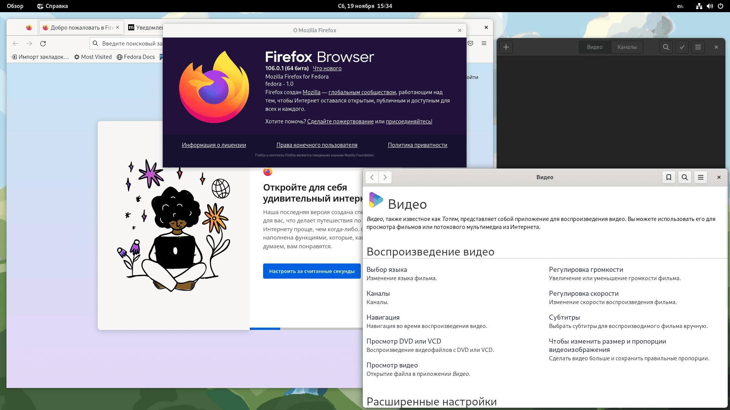Open 'Просмотр видео' help topic

pyautogui.click(x=392, y=365)
